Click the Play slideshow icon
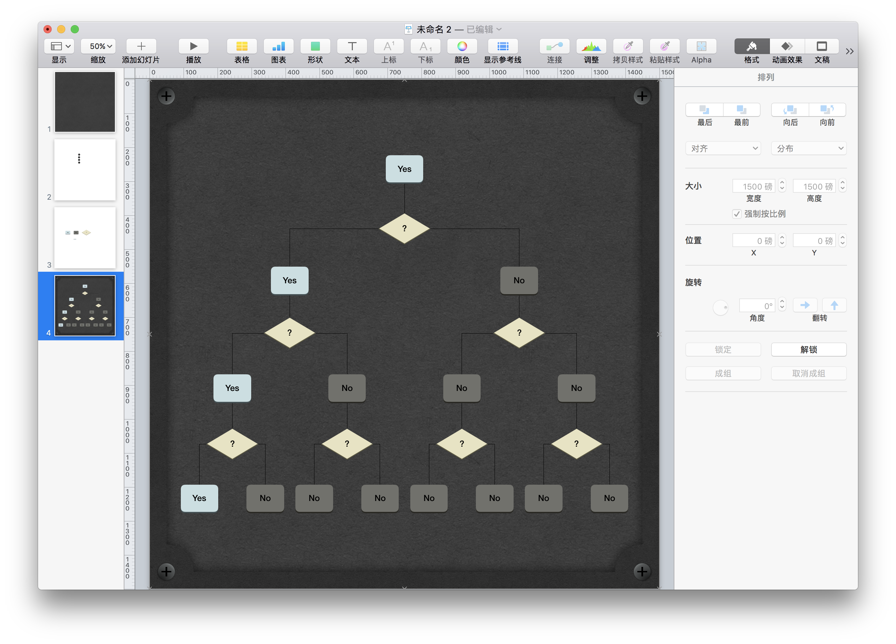The height and width of the screenshot is (644, 896). click(x=193, y=47)
